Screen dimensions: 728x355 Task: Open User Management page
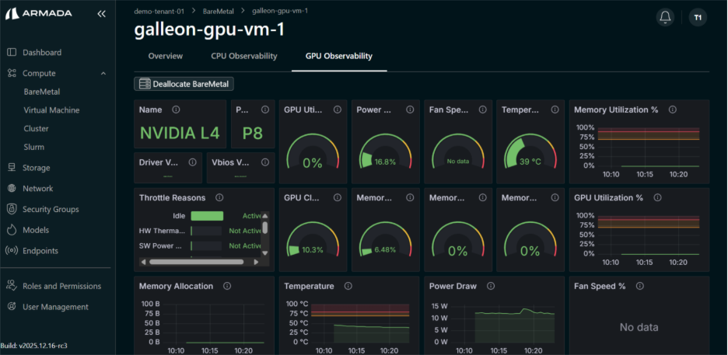coord(55,307)
